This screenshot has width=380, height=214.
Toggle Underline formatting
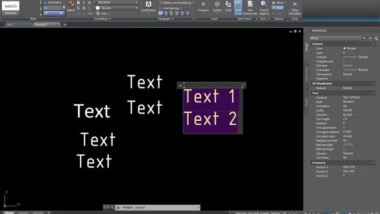coord(78,8)
